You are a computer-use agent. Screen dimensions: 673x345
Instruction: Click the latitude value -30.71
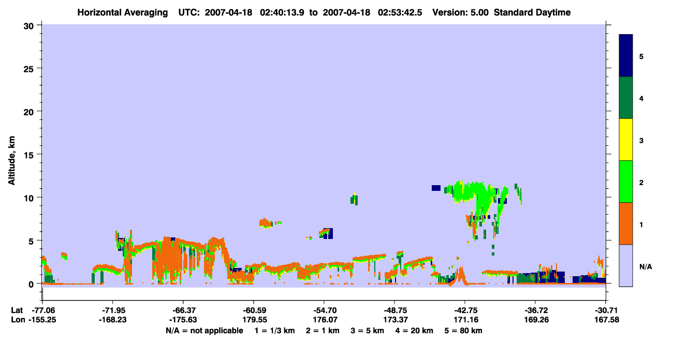pyautogui.click(x=606, y=310)
